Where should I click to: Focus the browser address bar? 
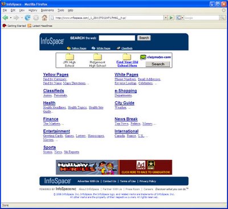(107, 18)
